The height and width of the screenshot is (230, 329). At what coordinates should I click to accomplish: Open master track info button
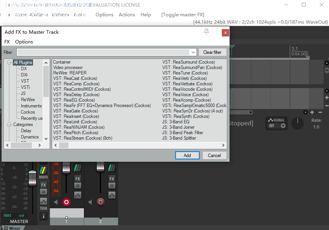click(x=44, y=216)
